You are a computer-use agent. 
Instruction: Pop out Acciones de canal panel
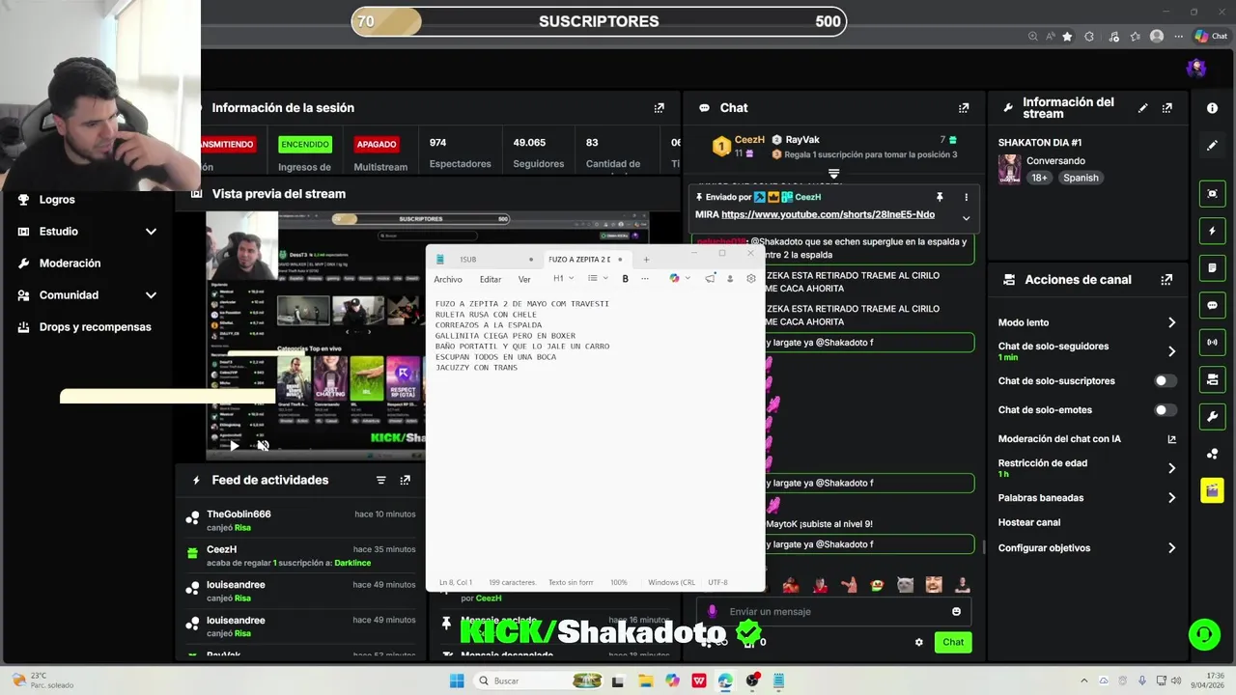pos(1166,280)
